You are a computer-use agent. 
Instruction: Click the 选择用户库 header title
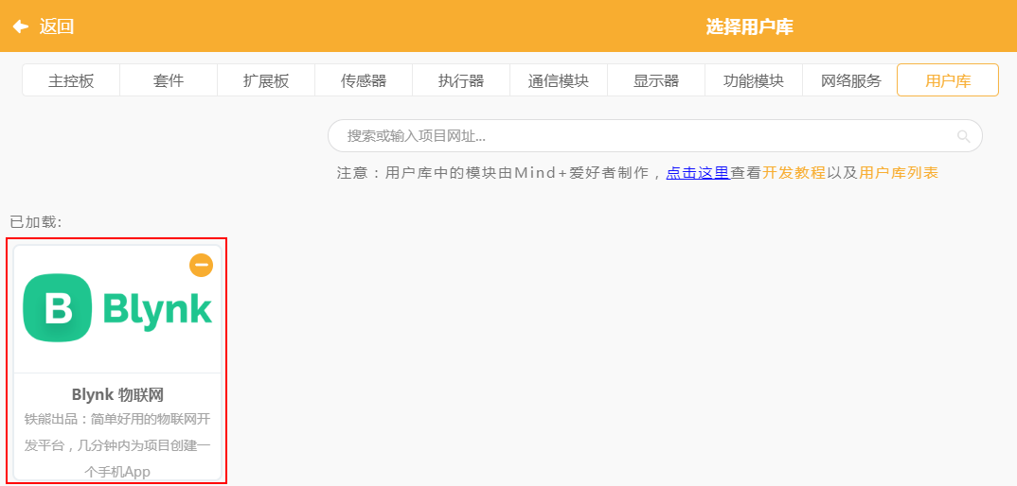pyautogui.click(x=749, y=26)
